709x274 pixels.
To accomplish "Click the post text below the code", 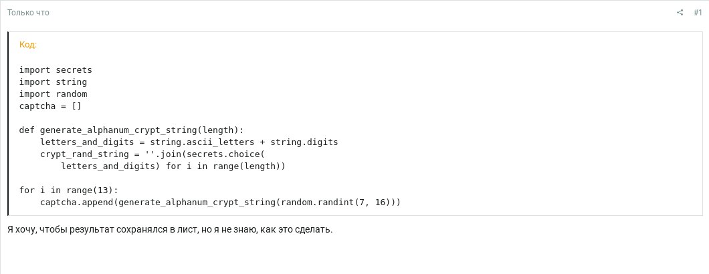I will pos(170,230).
